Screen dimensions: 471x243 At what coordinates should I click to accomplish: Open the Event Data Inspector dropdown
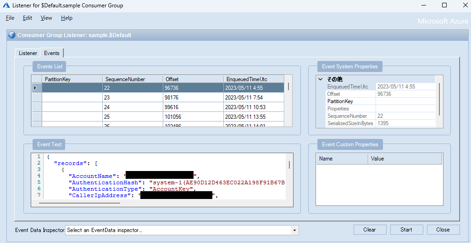(x=295, y=230)
